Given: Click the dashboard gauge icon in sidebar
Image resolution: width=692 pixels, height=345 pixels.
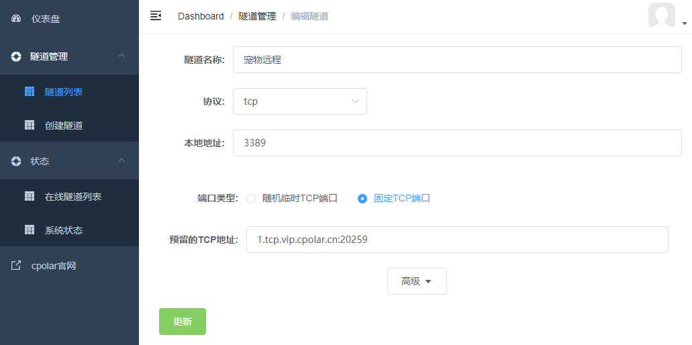Looking at the screenshot, I should point(16,19).
